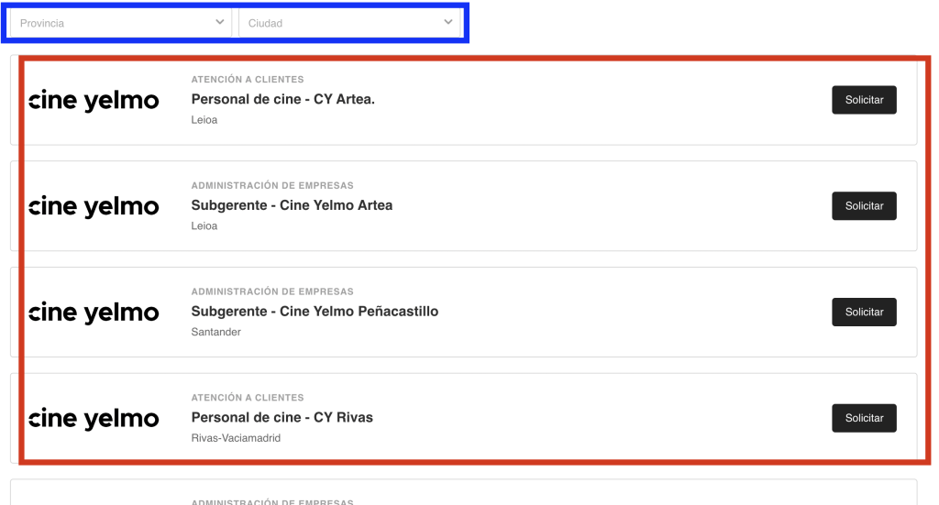Click the Rivas-Vaciamadrid location text
Image resolution: width=939 pixels, height=505 pixels.
point(236,438)
